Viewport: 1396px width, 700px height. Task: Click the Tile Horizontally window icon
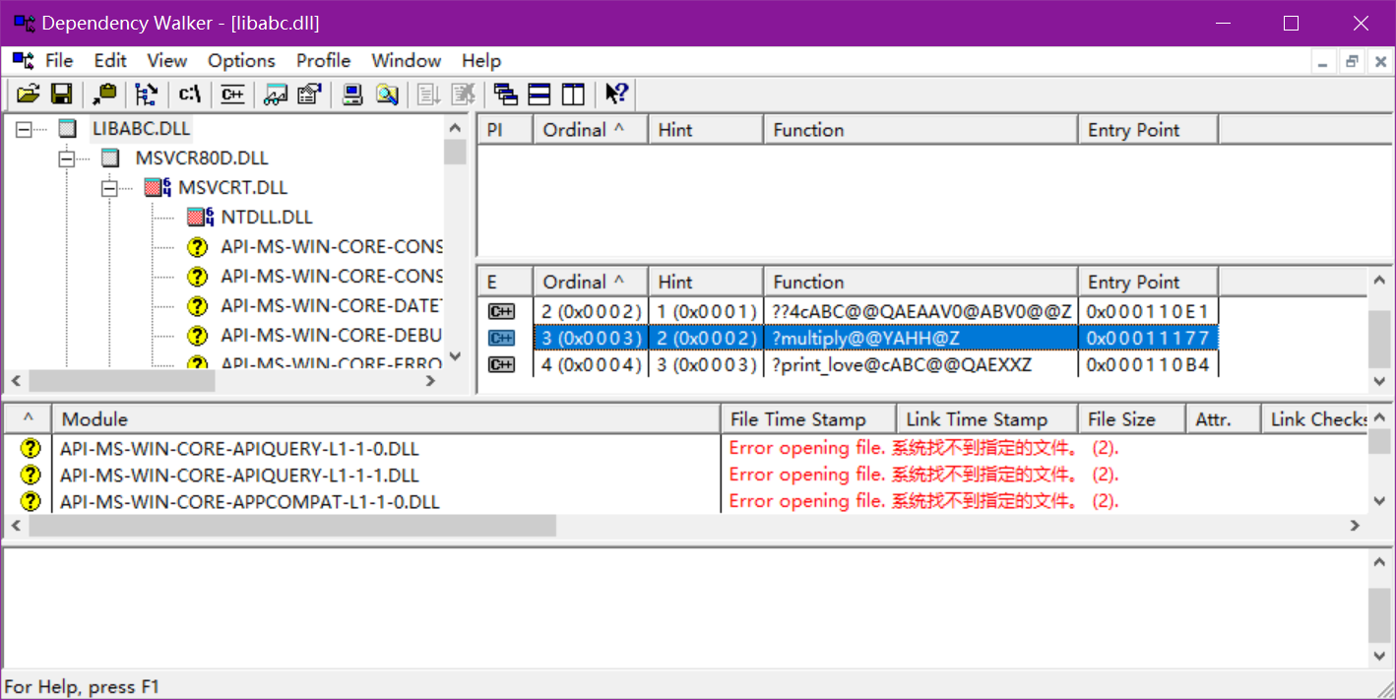538,94
